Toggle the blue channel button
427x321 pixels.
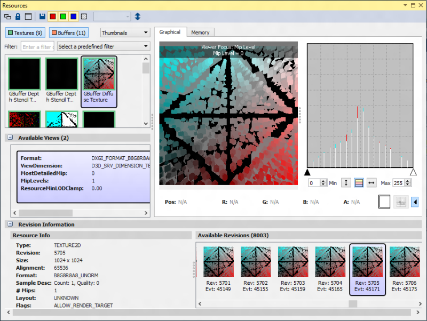tap(73, 17)
